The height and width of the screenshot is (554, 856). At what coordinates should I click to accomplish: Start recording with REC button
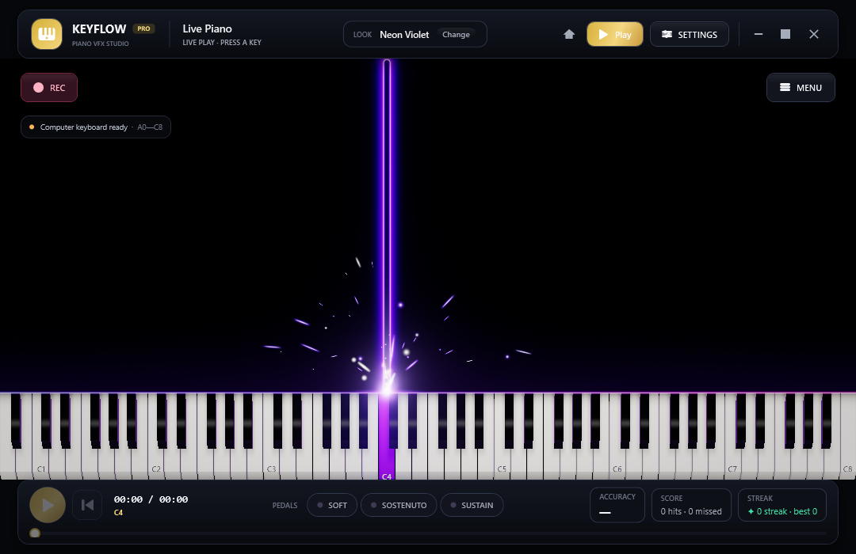pos(49,88)
